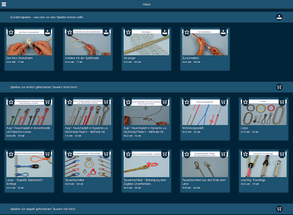Buy the doppelt geflochtenem Tauwerk section

pyautogui.click(x=279, y=209)
